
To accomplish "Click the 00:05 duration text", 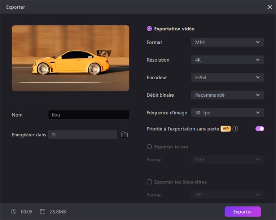I will click(26, 212).
